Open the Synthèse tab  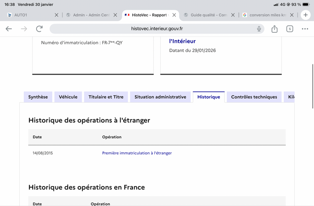(38, 97)
